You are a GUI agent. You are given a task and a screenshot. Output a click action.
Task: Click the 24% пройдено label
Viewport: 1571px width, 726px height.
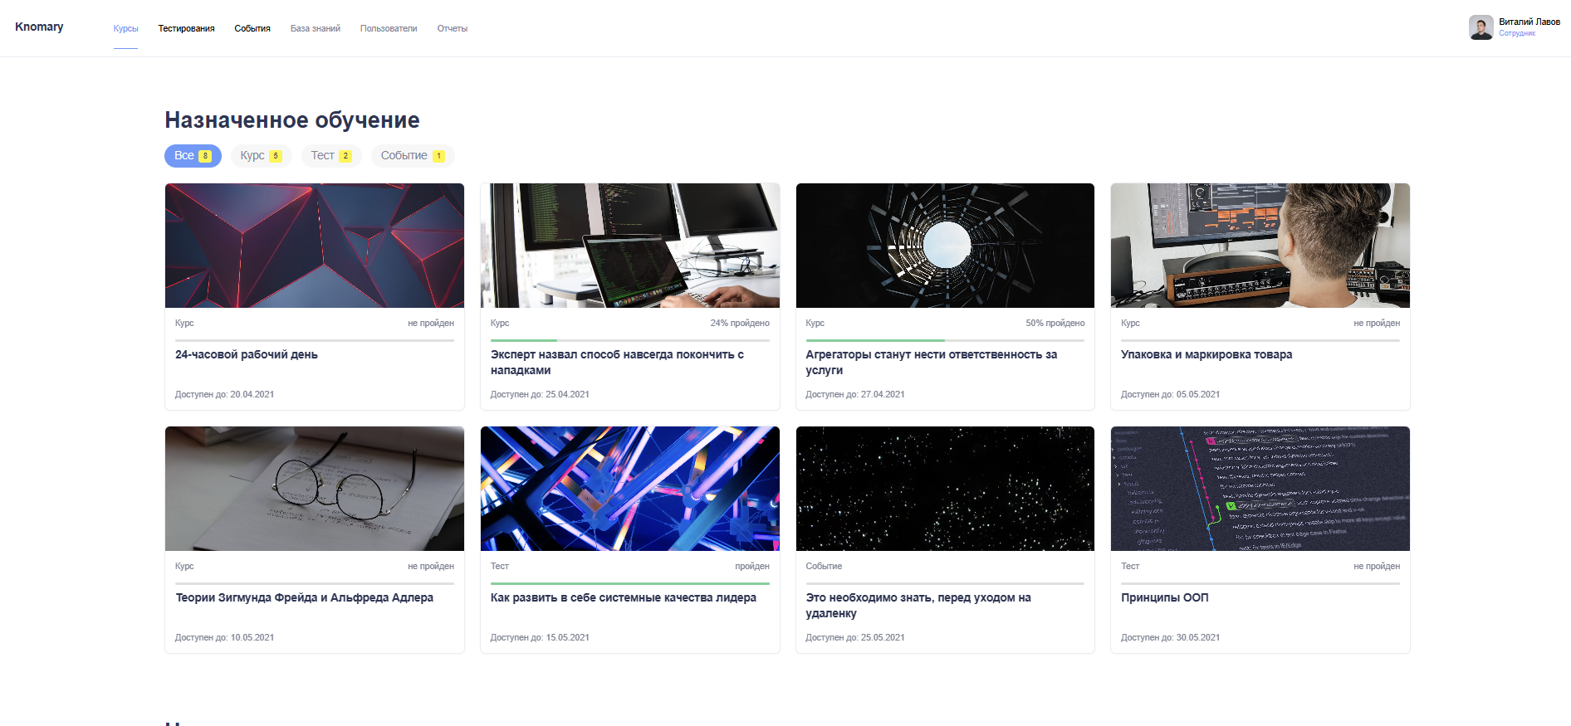tap(740, 323)
